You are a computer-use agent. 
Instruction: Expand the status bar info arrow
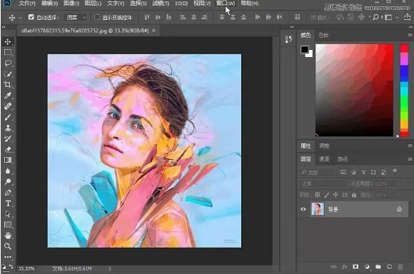pos(110,269)
